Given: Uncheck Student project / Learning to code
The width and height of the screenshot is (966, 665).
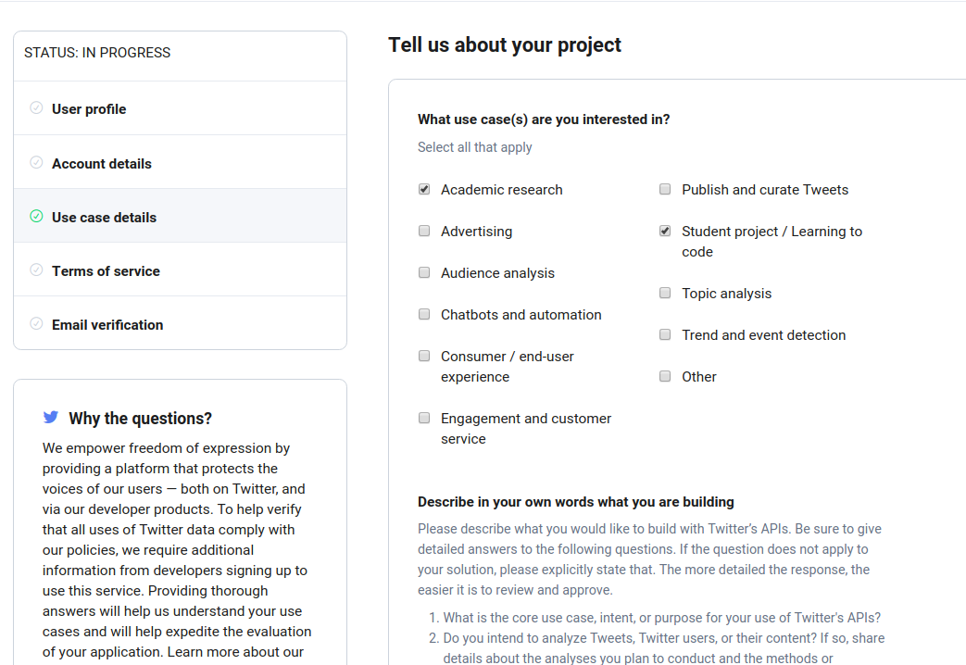Looking at the screenshot, I should coord(665,231).
